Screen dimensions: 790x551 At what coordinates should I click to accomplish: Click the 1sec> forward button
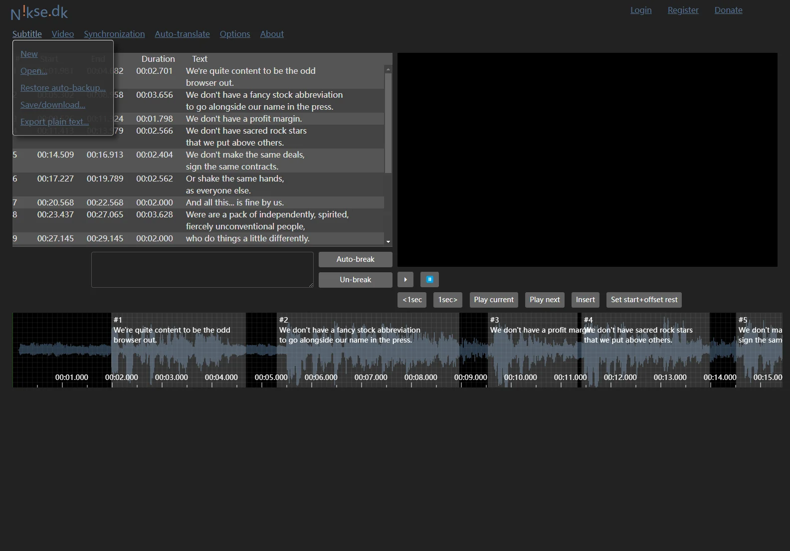click(x=448, y=300)
